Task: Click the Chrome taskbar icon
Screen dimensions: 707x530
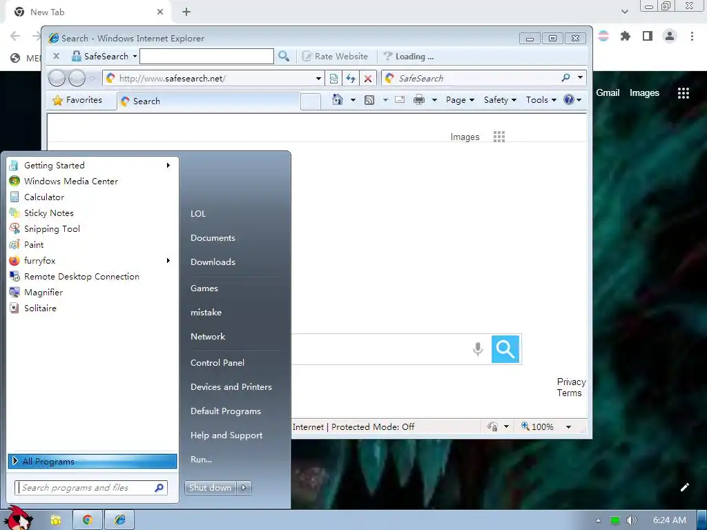Action: (x=88, y=520)
